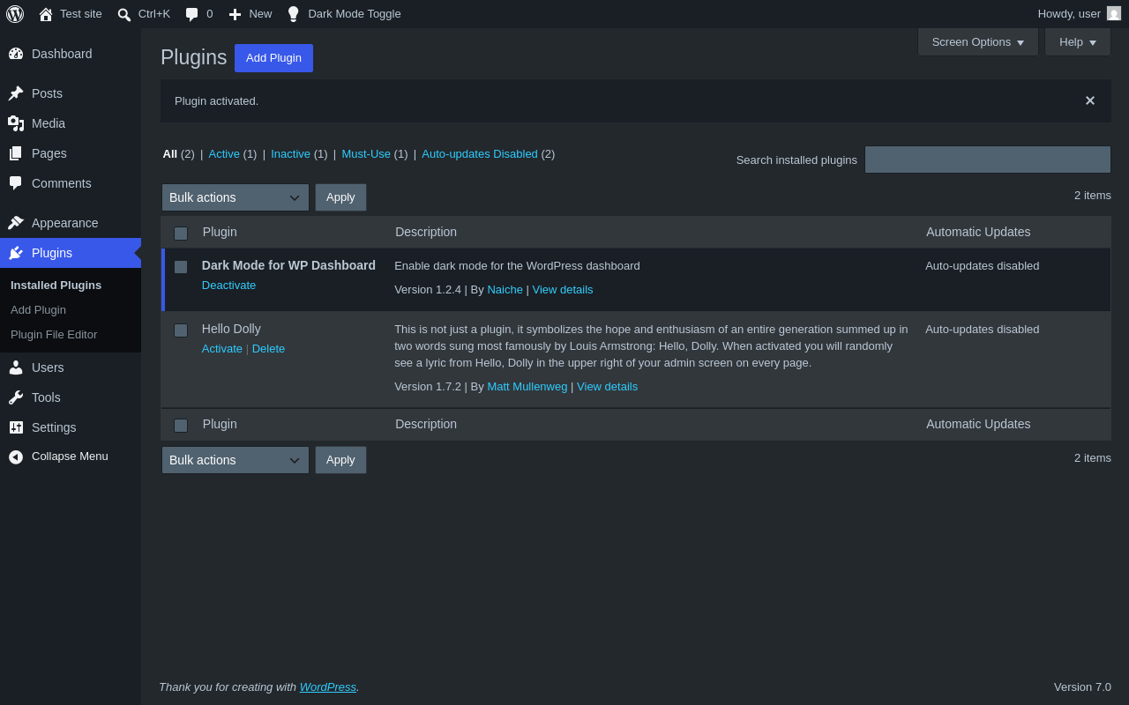Viewport: 1129px width, 705px height.
Task: Click the top "2 items" count text
Action: (x=1093, y=196)
